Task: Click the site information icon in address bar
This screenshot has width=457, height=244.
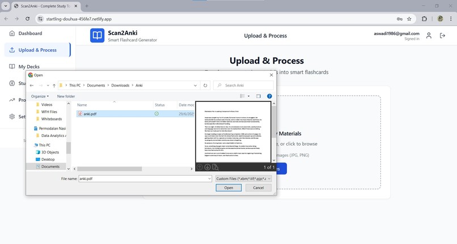Action: (40, 19)
